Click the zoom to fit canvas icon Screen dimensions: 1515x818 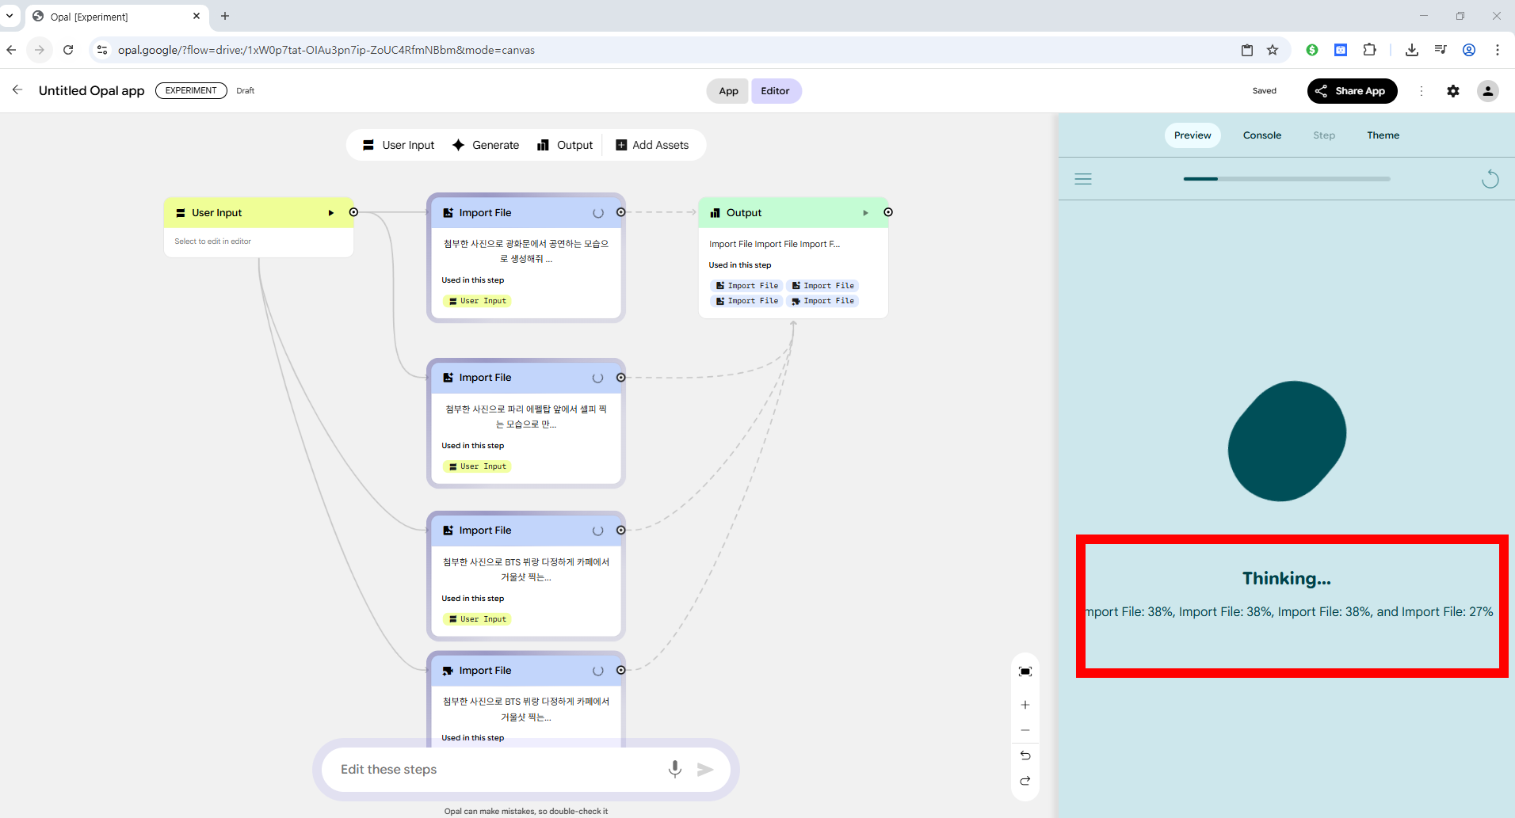click(1025, 672)
